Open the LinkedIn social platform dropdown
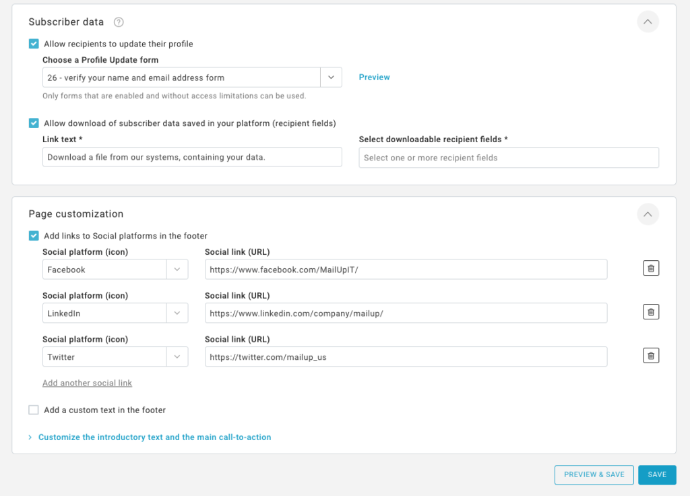 pyautogui.click(x=177, y=313)
